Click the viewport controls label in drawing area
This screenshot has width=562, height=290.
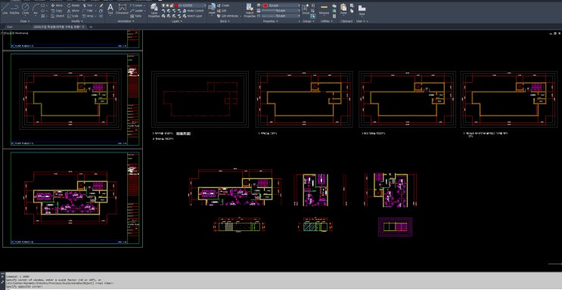tap(15, 32)
